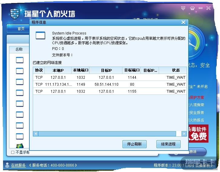Click the System Idle Process program icon
The width and height of the screenshot is (220, 172).
click(x=40, y=35)
